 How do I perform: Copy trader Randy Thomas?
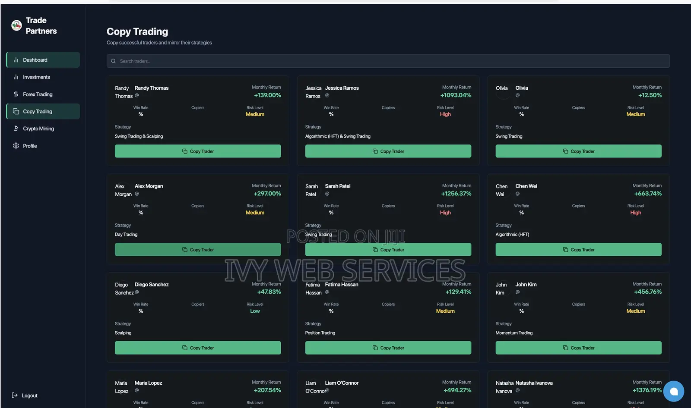coord(198,151)
